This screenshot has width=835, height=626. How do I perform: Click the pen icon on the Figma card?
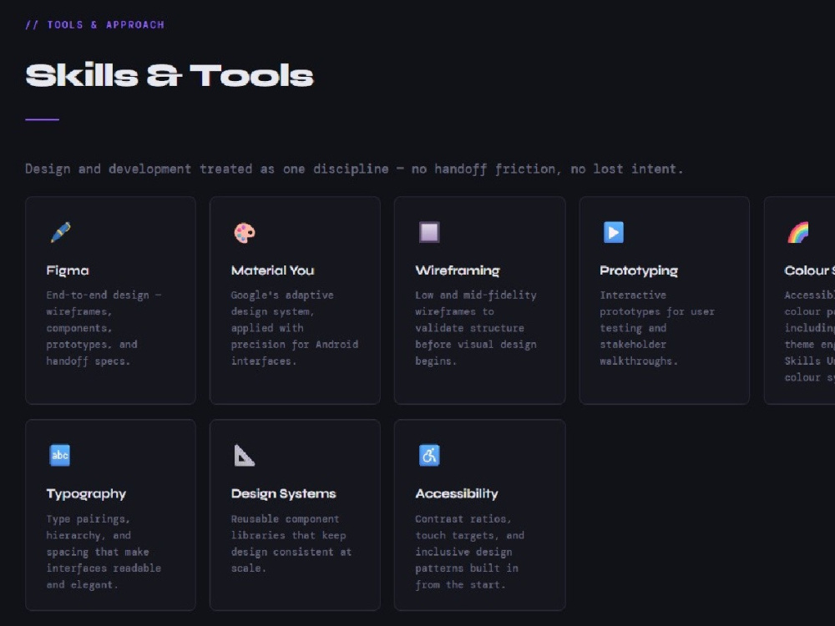click(60, 232)
